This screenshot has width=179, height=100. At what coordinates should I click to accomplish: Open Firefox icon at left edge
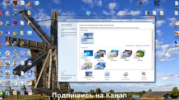coord(1,33)
